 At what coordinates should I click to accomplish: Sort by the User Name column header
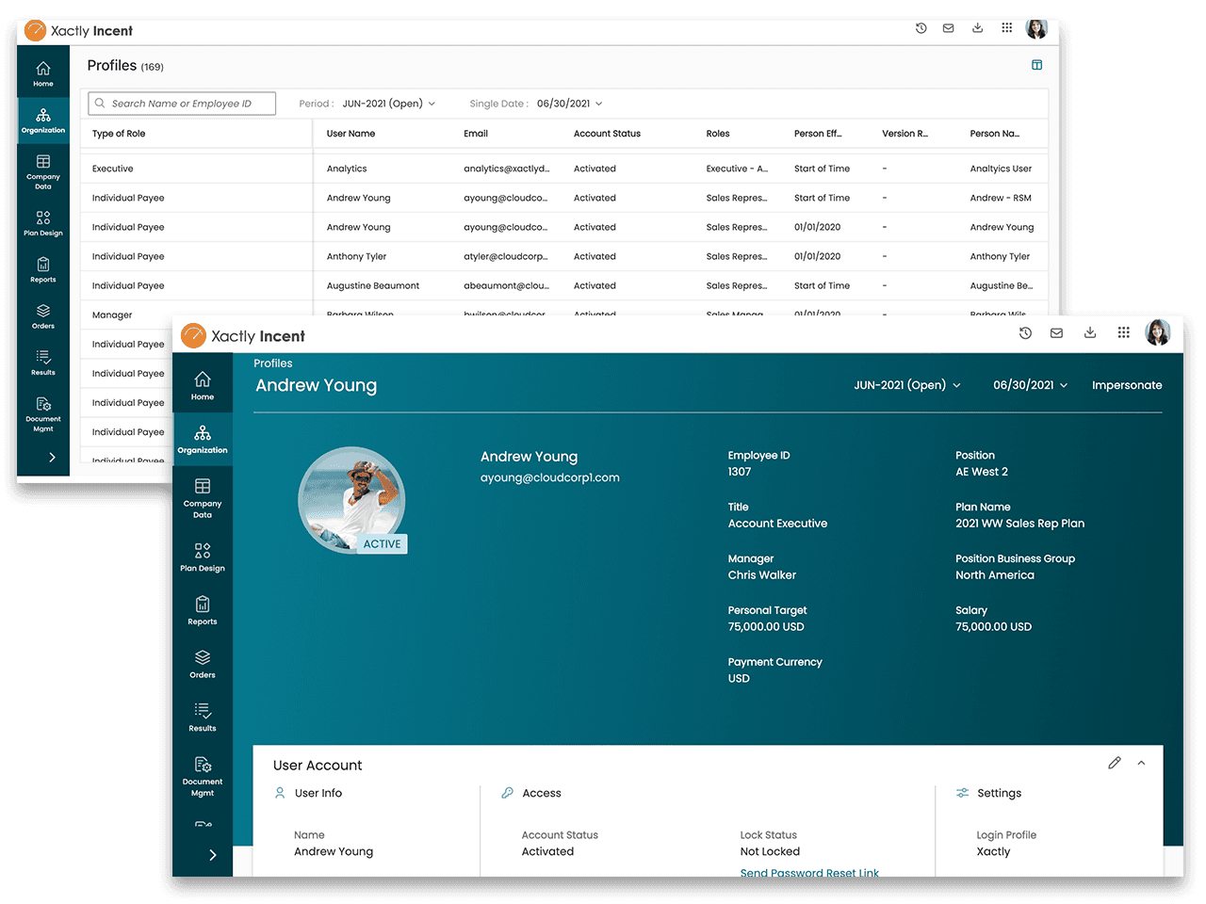point(350,134)
